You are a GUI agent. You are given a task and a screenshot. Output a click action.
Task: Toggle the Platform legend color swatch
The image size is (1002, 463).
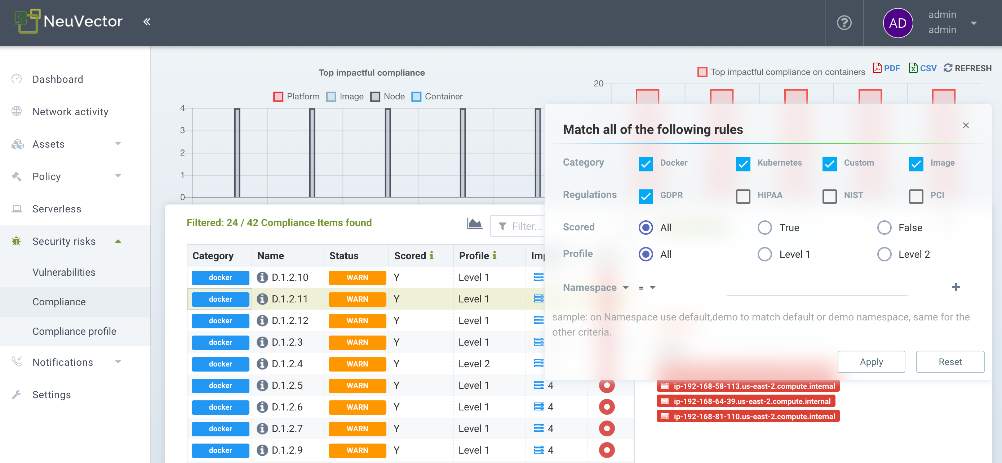coord(278,97)
